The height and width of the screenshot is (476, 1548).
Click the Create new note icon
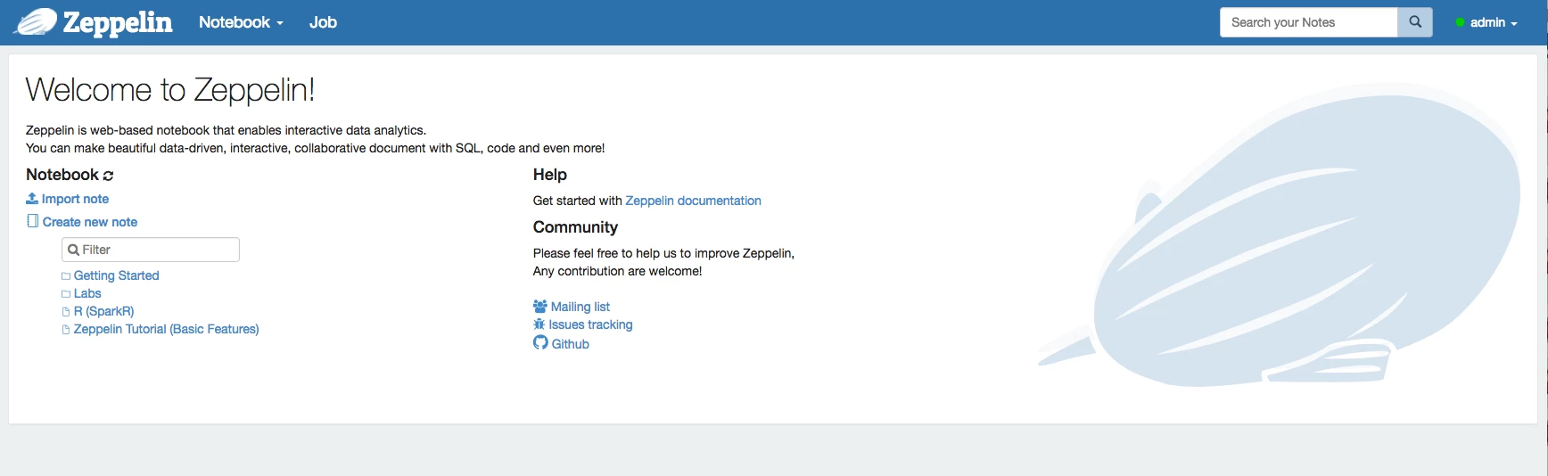[x=32, y=221]
